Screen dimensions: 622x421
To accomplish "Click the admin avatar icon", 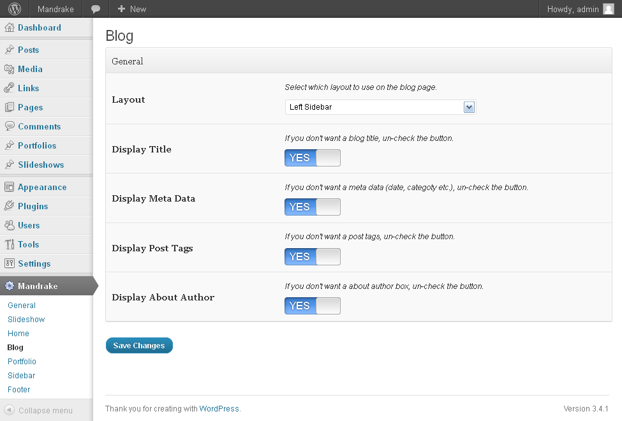I will pos(608,9).
